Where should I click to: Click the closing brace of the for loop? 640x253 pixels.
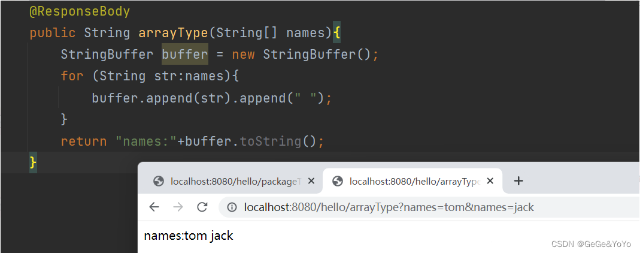64,119
